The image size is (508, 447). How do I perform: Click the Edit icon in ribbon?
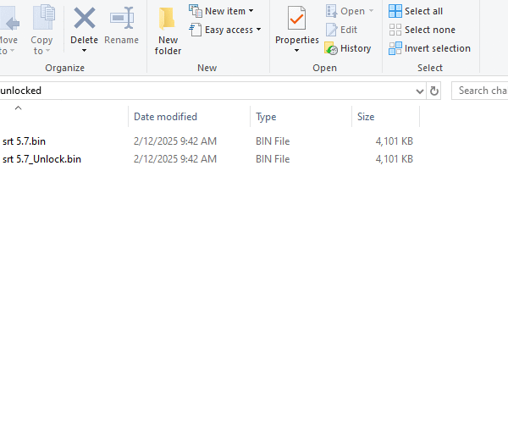pyautogui.click(x=331, y=30)
